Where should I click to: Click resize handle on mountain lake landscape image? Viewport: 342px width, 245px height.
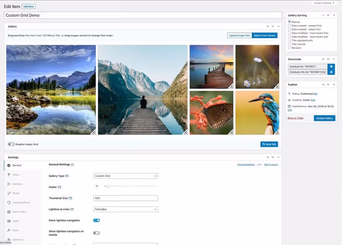tap(94, 132)
